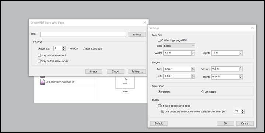Increase Bottom margin with up arrow
The width and height of the screenshot is (265, 133).
(x=241, y=68)
